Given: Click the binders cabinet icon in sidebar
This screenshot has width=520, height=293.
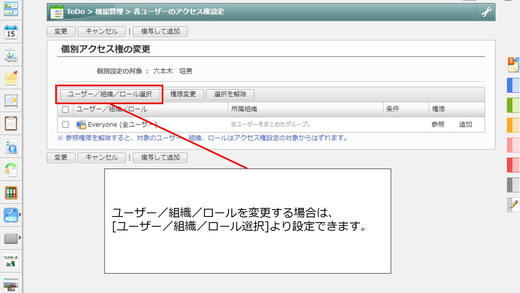Looking at the screenshot, I should click(11, 192).
